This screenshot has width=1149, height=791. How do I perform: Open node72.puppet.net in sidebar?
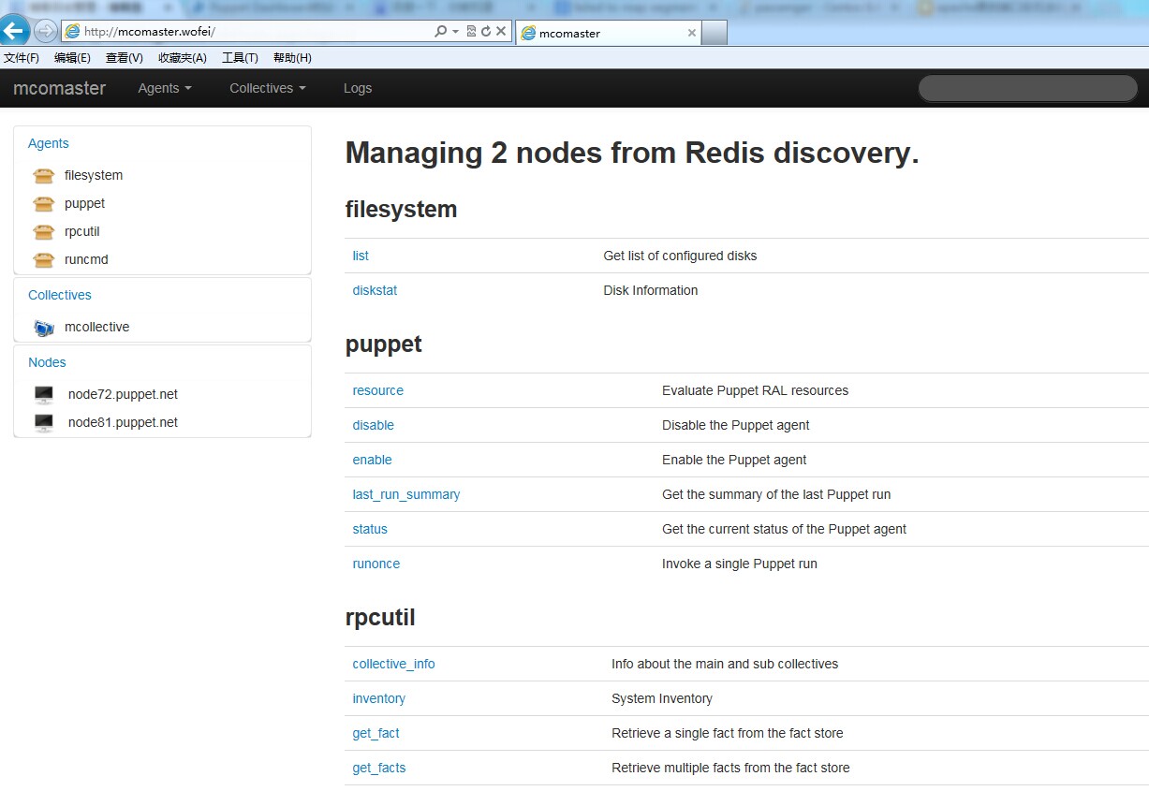click(123, 394)
